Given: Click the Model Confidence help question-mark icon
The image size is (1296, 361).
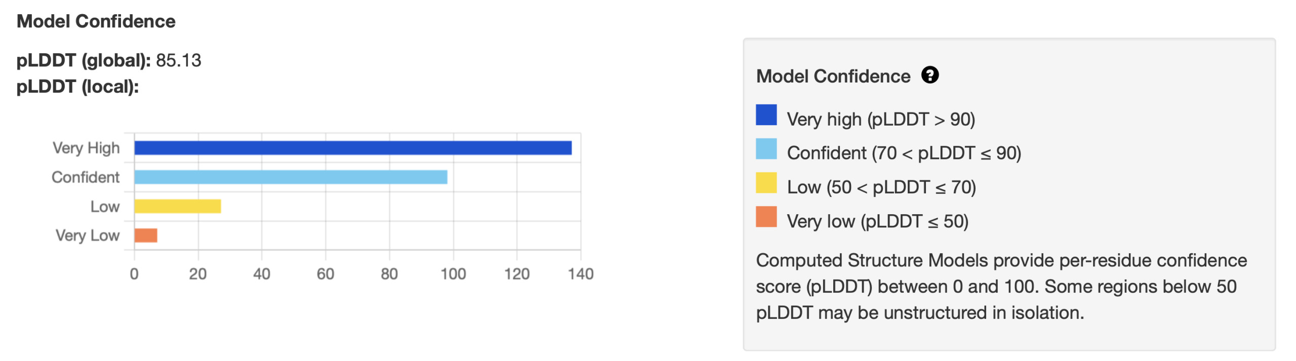Looking at the screenshot, I should pos(929,75).
